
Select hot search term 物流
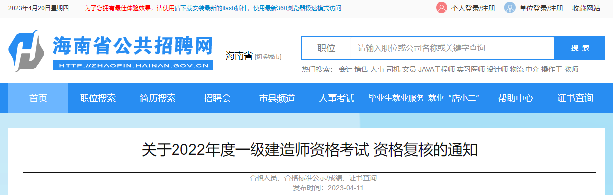[x=517, y=70]
